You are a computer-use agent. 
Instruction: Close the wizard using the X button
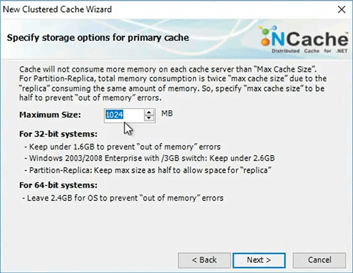point(341,10)
